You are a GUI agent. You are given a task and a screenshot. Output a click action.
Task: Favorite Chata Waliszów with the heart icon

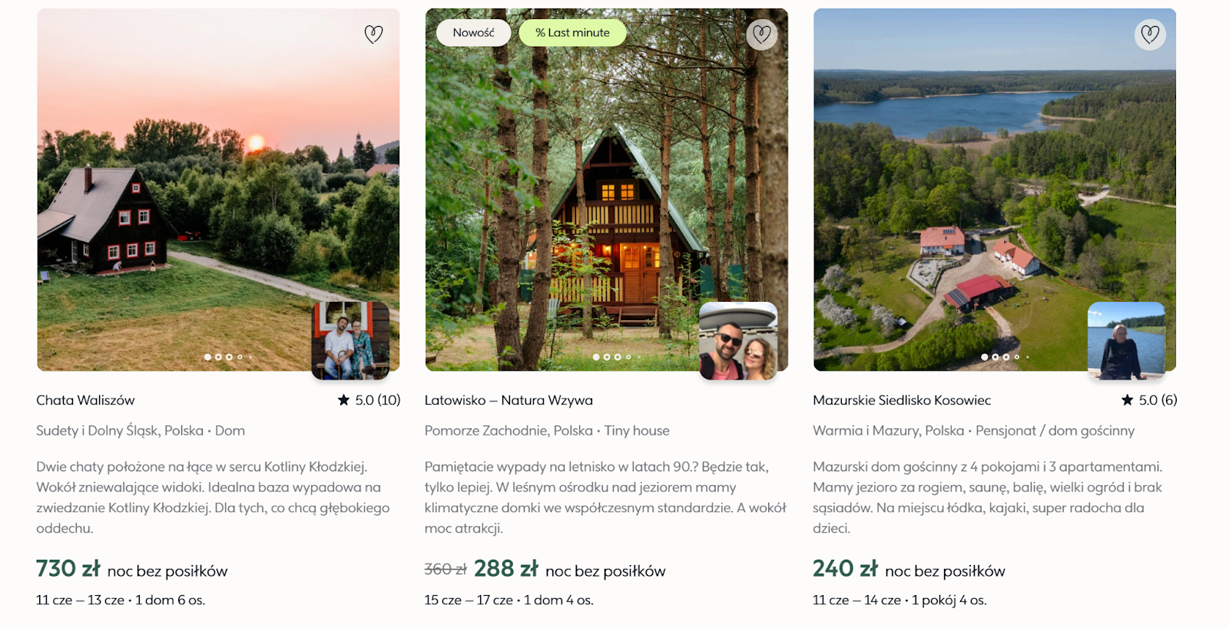pos(373,34)
